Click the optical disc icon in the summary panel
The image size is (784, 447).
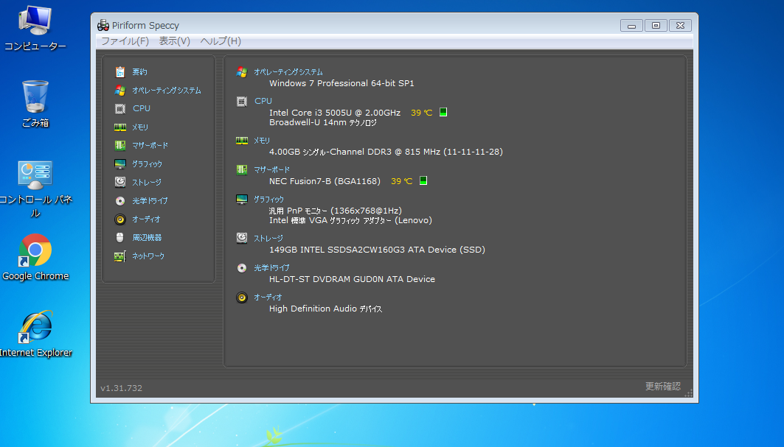coord(242,268)
